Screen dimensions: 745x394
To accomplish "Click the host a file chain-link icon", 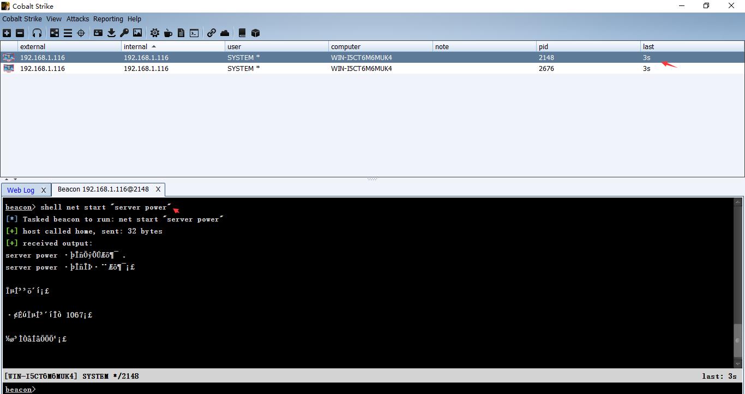I will [x=212, y=33].
